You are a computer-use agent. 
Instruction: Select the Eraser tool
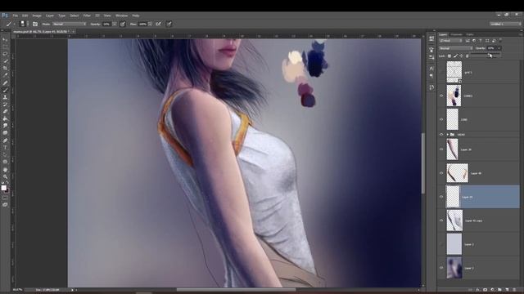click(x=5, y=111)
